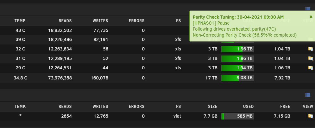Image resolution: width=315 pixels, height=128 pixels.
Task: Click the Parity Check Tuning notification title
Action: [x=238, y=17]
